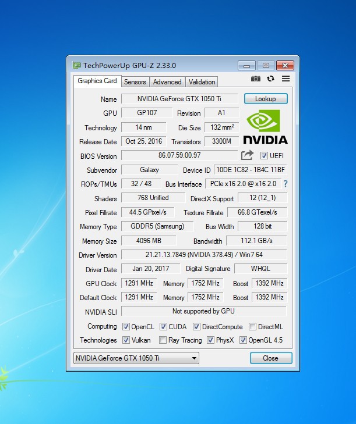Click the BIOS share/export arrow icon

click(x=247, y=155)
